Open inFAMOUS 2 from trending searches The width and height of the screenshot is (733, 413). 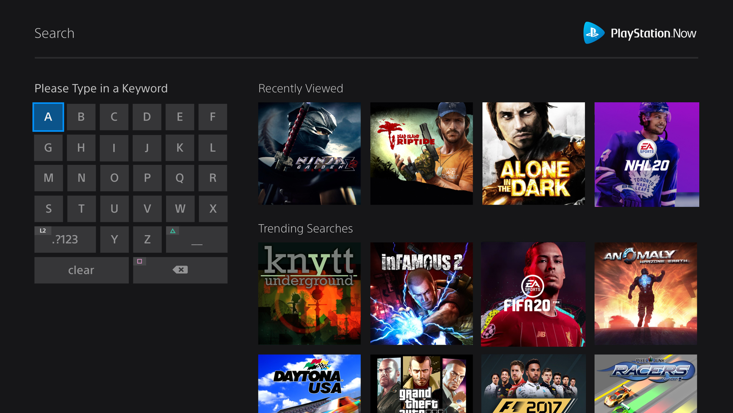[421, 294]
